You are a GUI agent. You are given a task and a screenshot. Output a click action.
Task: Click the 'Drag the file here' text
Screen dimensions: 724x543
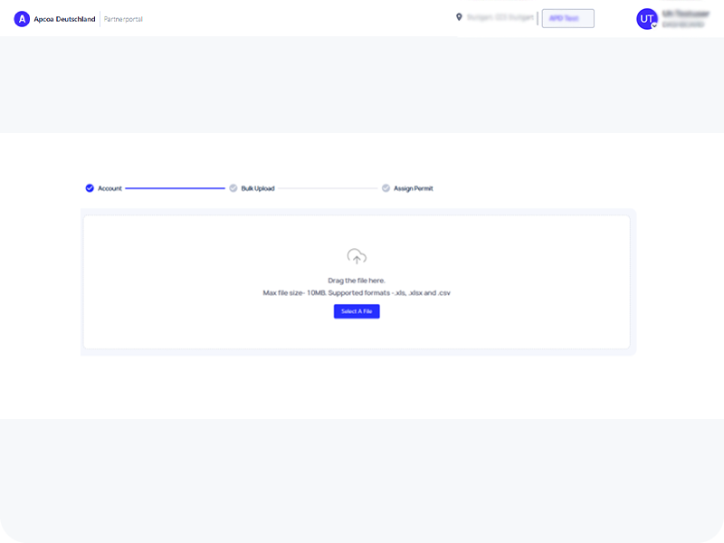coord(357,281)
